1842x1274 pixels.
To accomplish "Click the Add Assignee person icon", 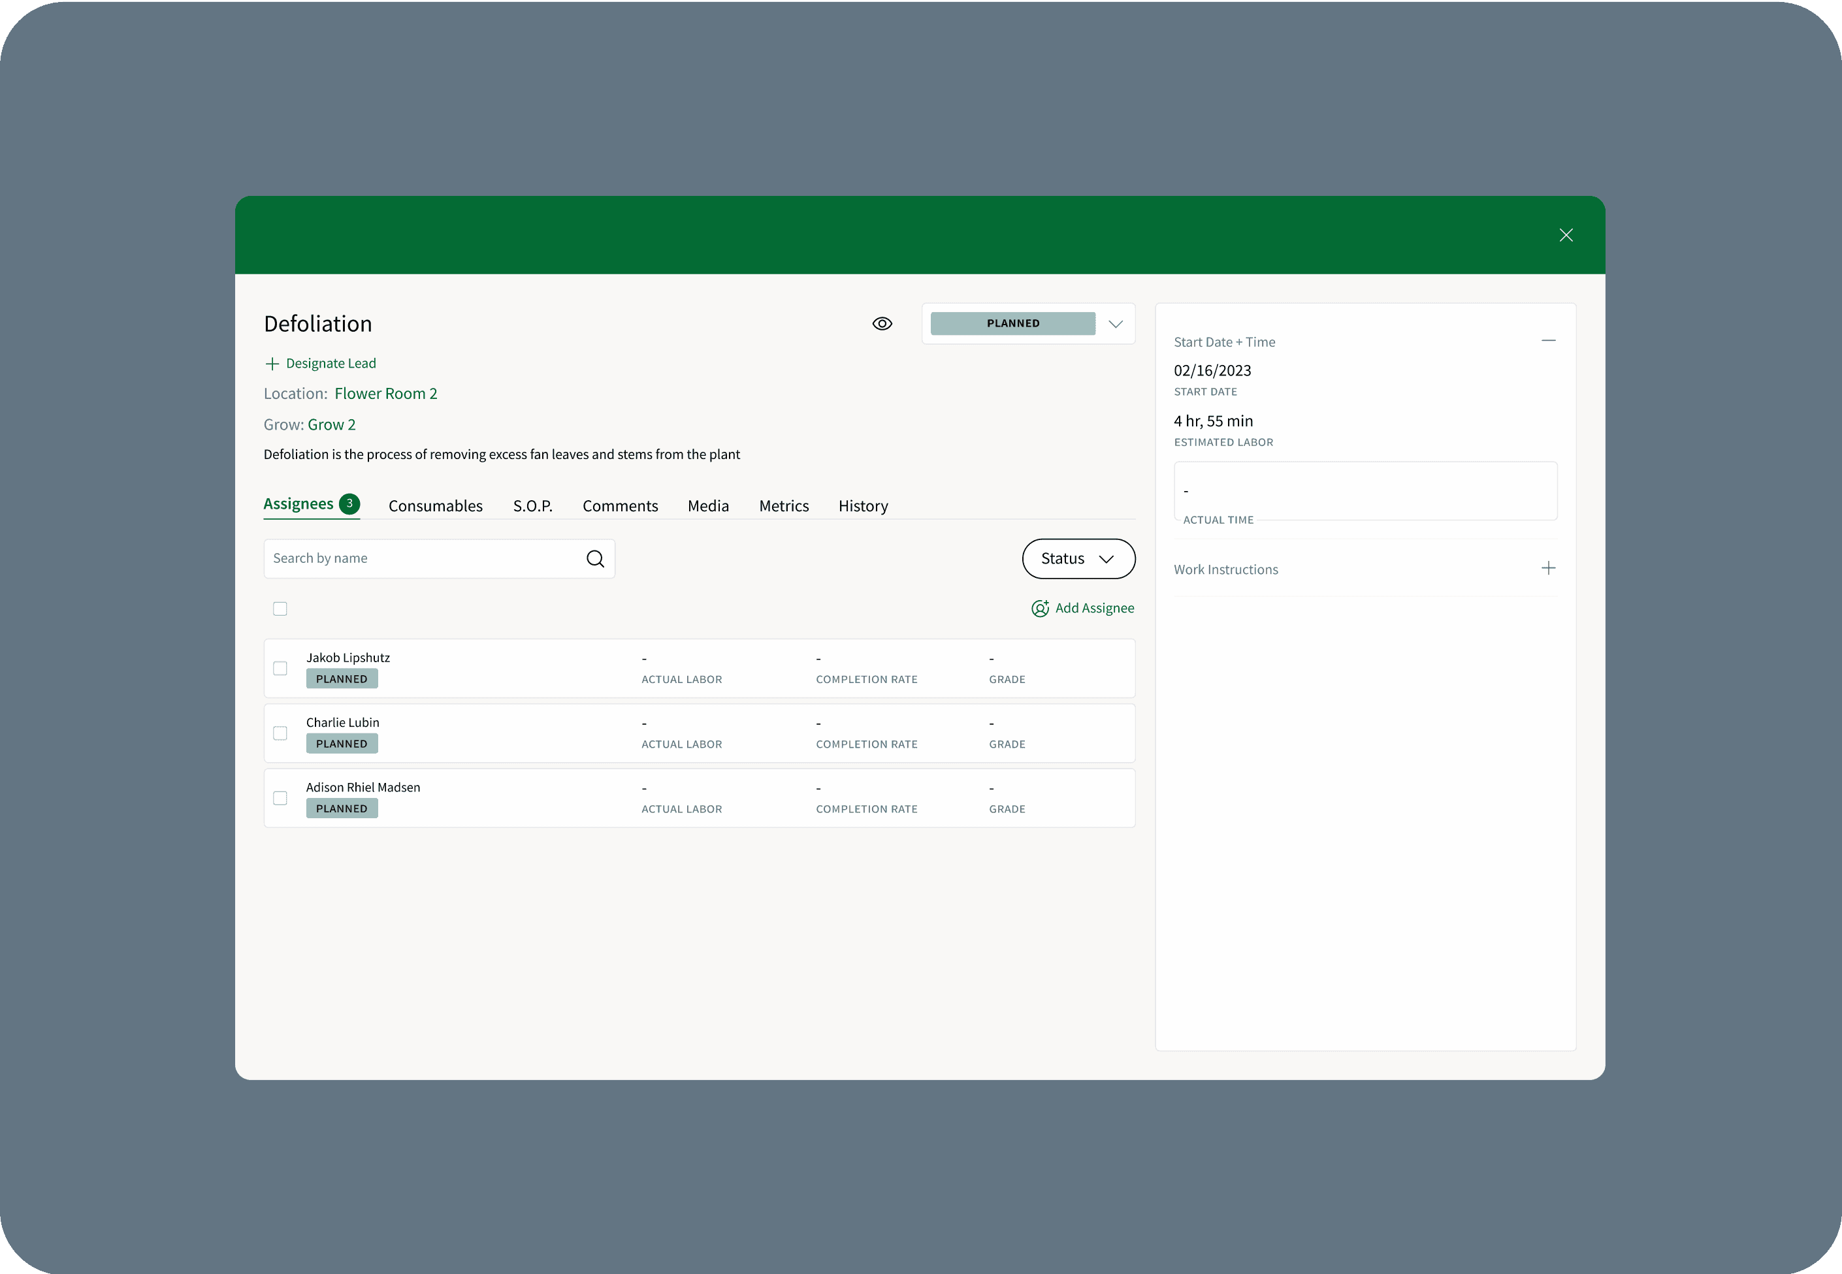I will tap(1041, 608).
